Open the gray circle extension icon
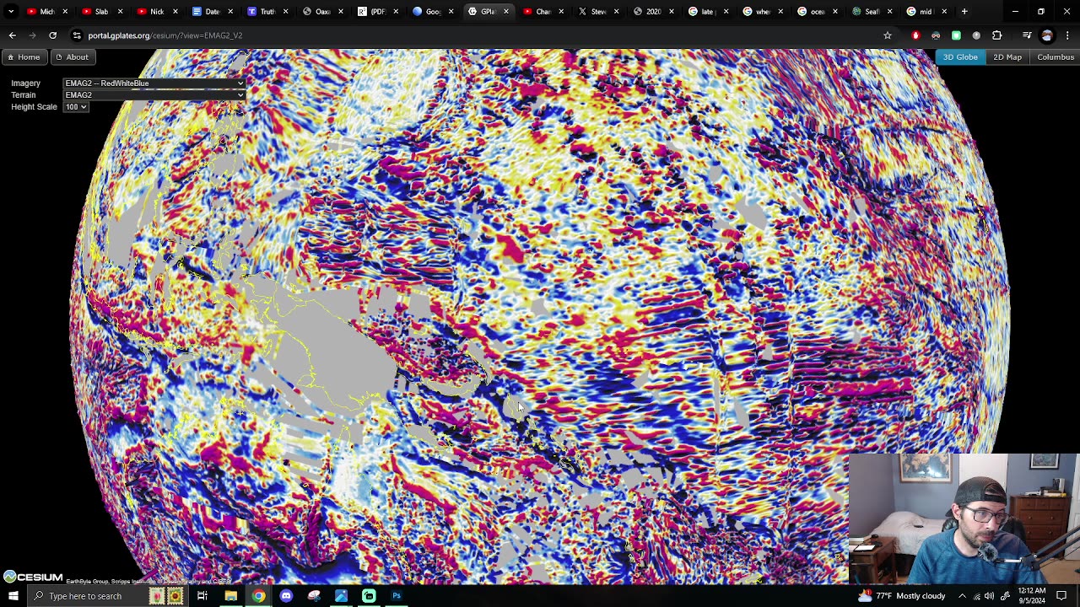The height and width of the screenshot is (607, 1080). (x=976, y=35)
